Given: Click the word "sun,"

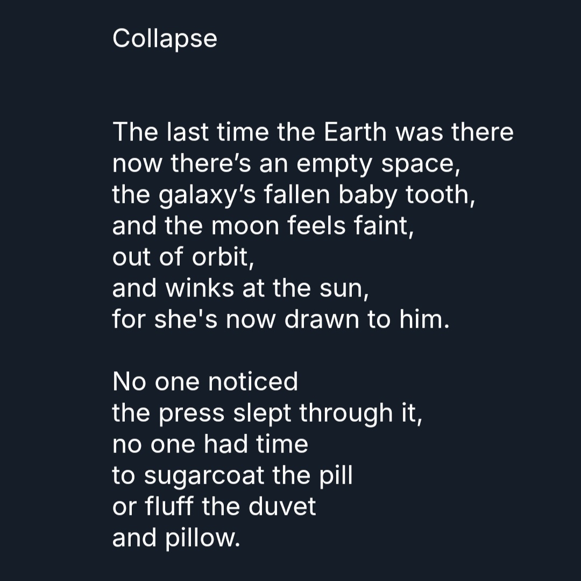Looking at the screenshot, I should [349, 289].
